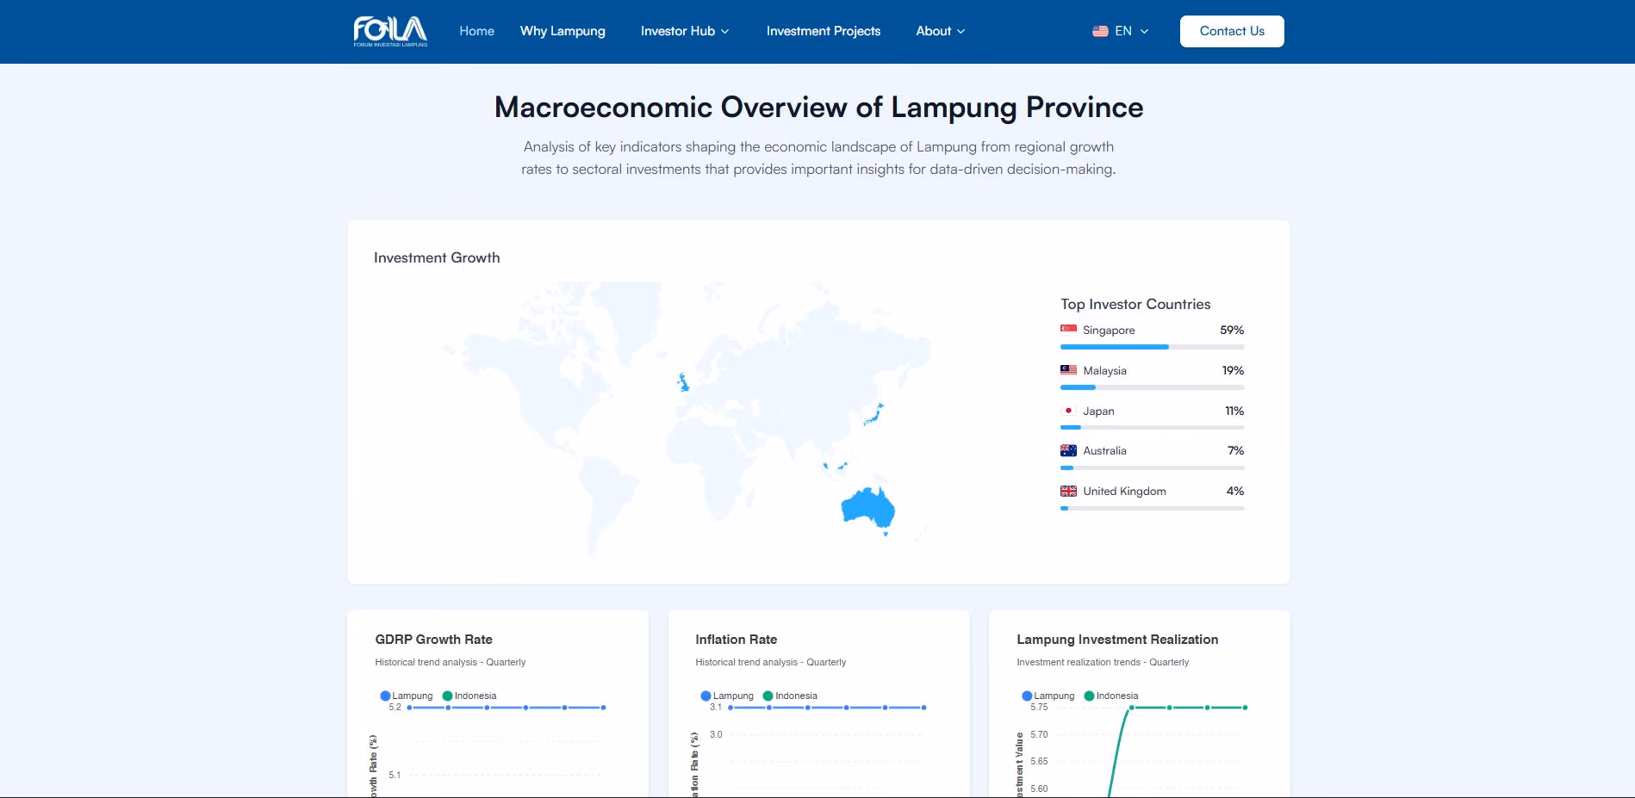1635x798 pixels.
Task: Expand the About menu
Action: (x=941, y=31)
